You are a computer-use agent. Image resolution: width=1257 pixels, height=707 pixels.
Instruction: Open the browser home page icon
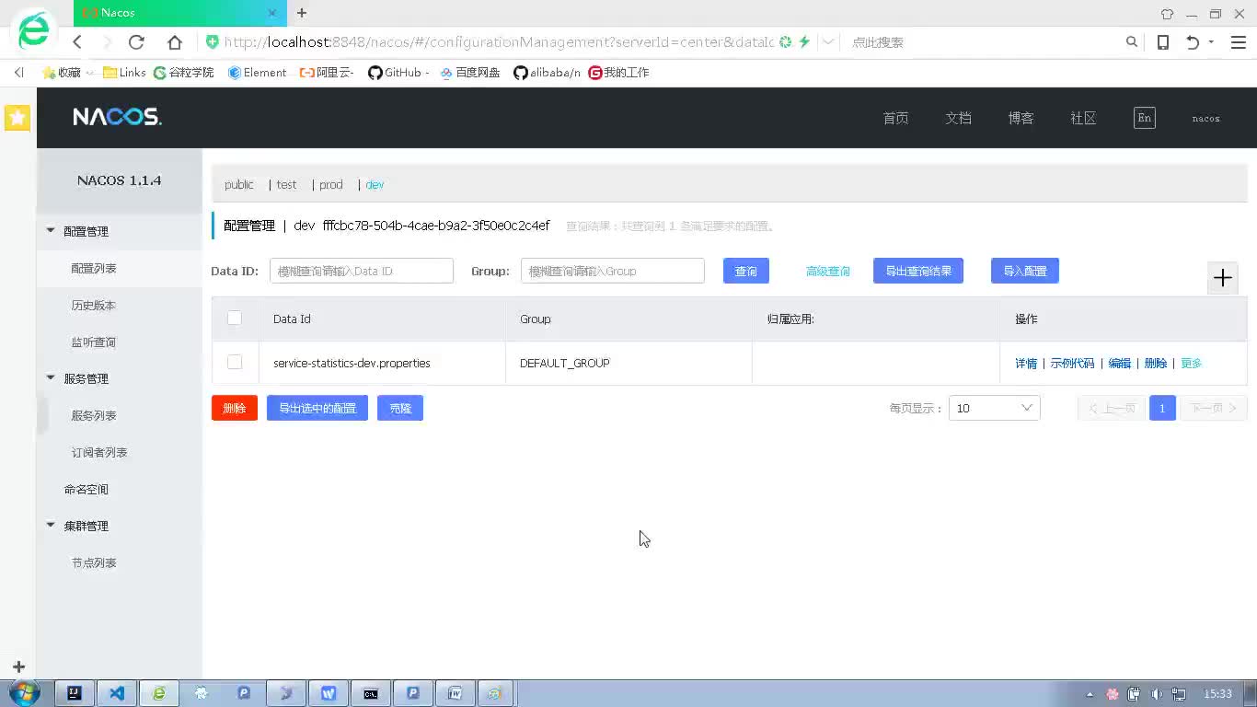pos(175,42)
